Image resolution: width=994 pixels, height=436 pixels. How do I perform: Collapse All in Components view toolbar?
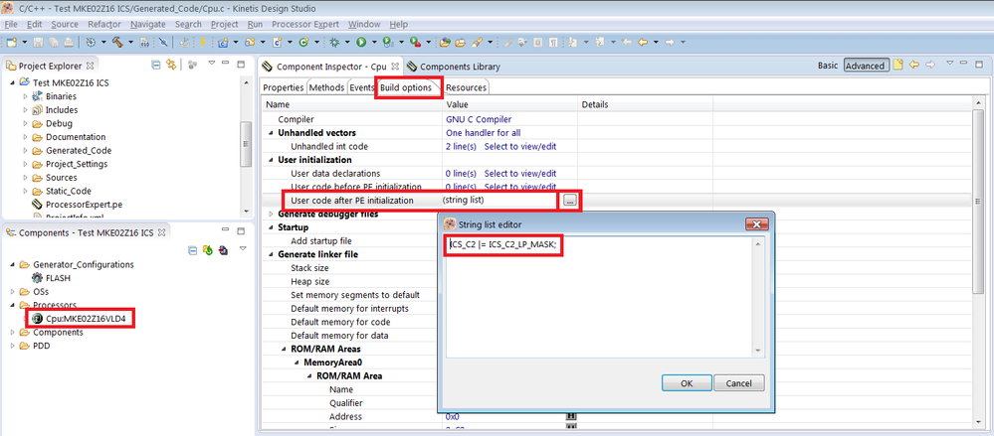coord(193,250)
